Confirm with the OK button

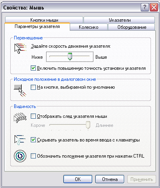click(x=78, y=179)
